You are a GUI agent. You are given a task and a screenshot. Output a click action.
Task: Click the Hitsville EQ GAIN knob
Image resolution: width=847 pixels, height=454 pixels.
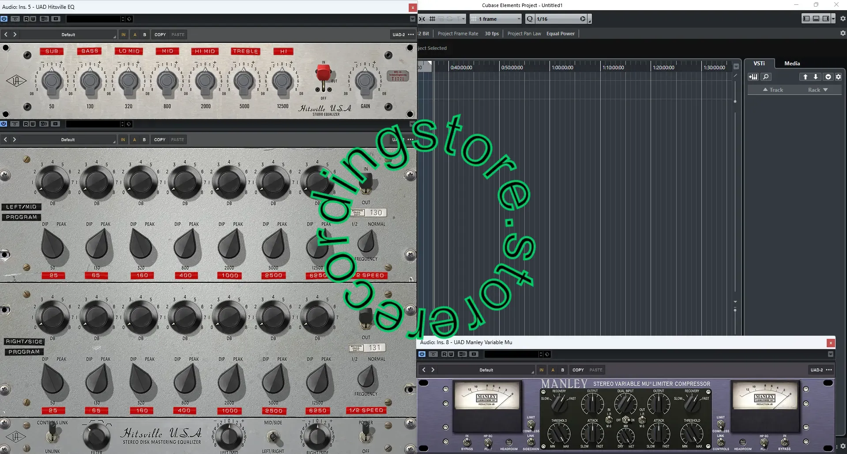[365, 81]
